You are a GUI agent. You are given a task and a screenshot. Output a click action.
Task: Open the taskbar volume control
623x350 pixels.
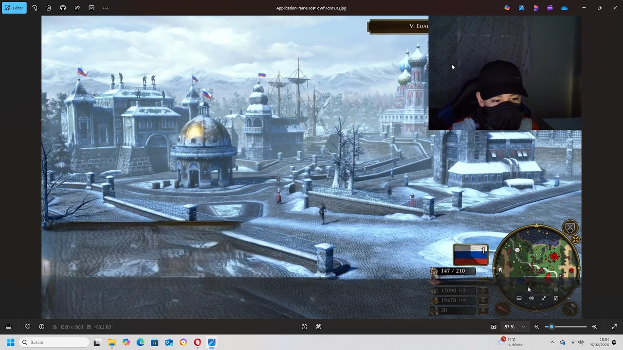click(x=581, y=342)
